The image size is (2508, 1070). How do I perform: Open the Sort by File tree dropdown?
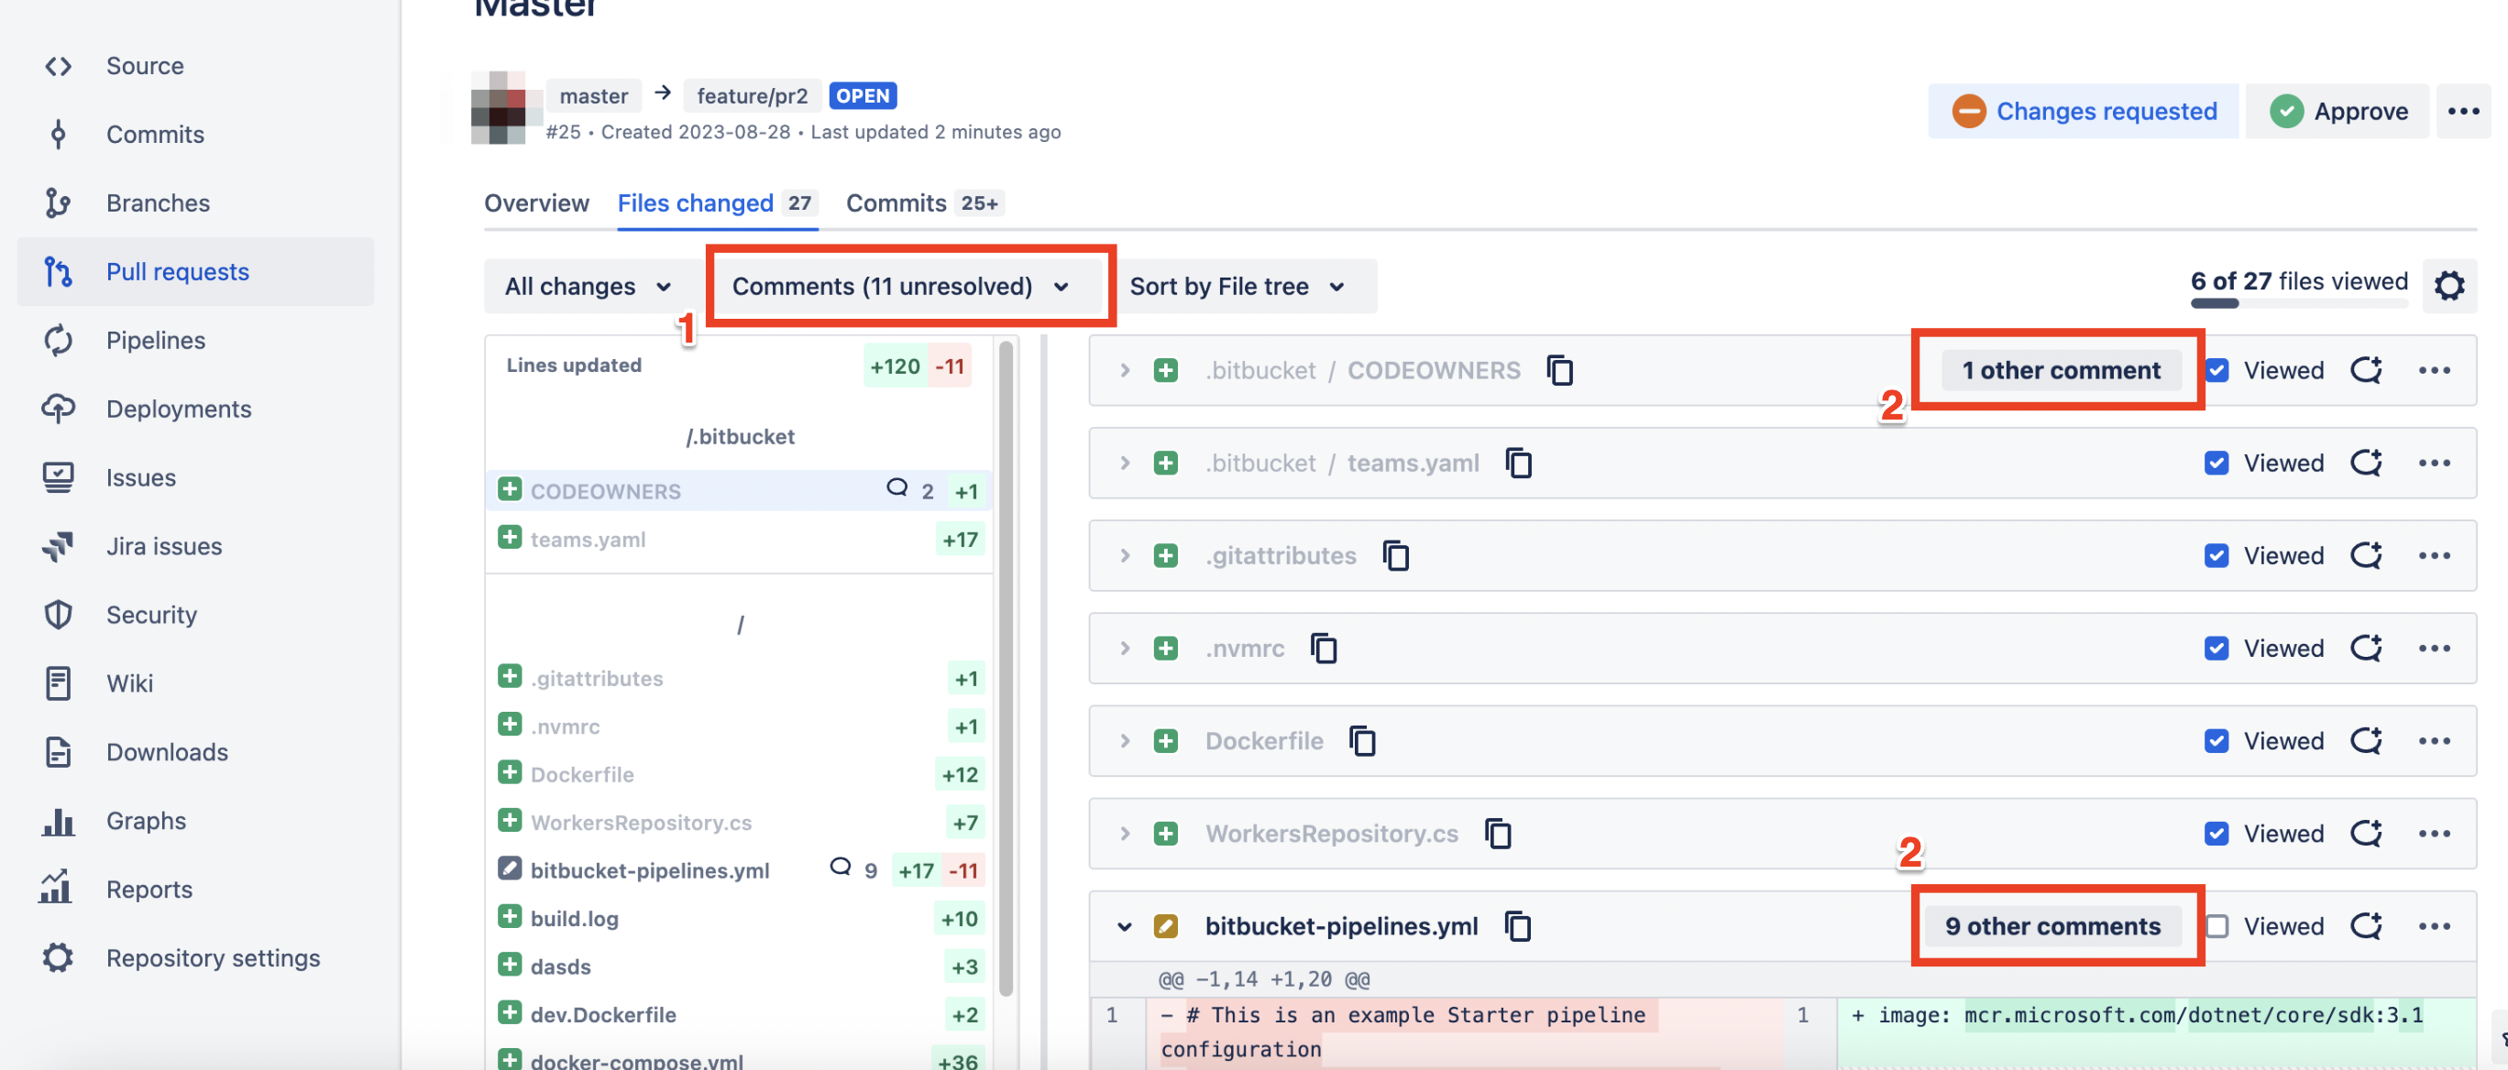(x=1248, y=286)
